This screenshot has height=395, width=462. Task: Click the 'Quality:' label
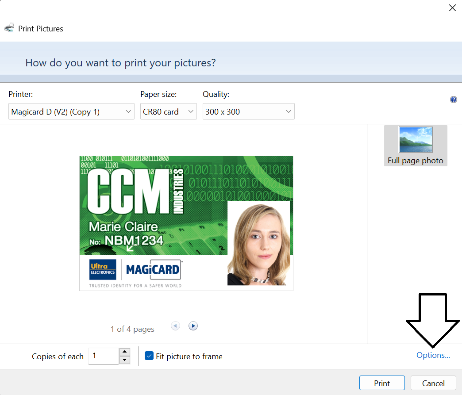point(216,94)
